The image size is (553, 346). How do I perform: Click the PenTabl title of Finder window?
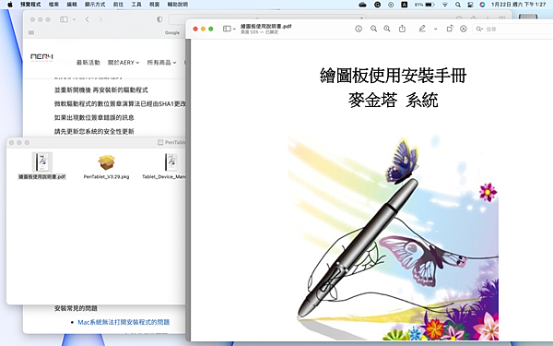(171, 142)
